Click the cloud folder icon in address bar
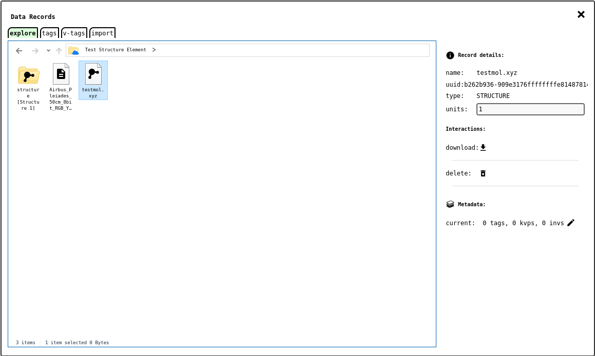Screen dimensions: 595x356 [x=73, y=50]
